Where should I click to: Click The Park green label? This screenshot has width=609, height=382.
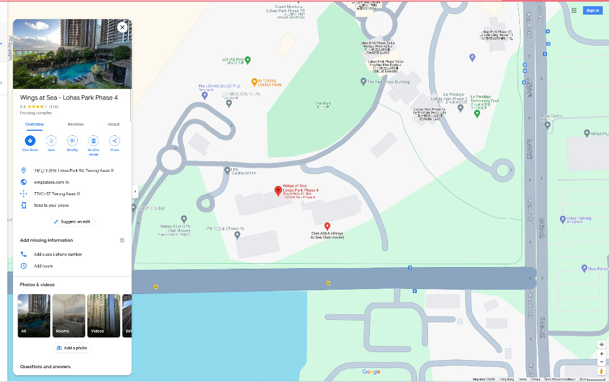tap(323, 104)
